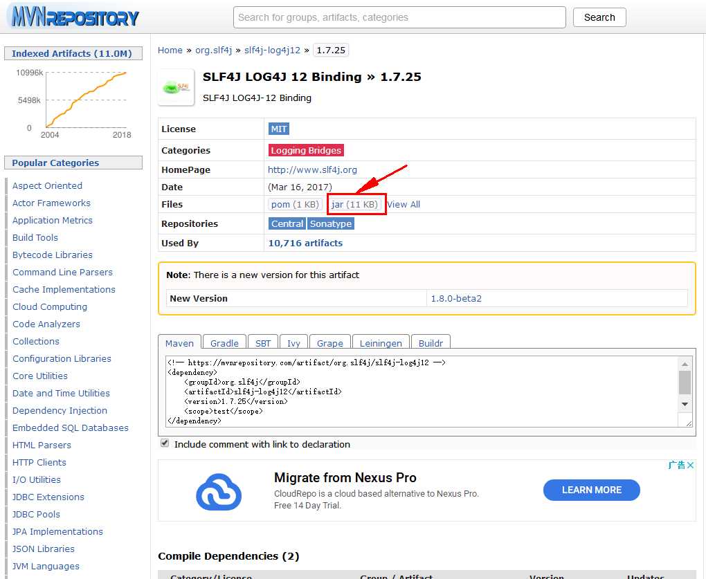Switch to the Gradle tab
This screenshot has width=706, height=579.
click(x=224, y=343)
